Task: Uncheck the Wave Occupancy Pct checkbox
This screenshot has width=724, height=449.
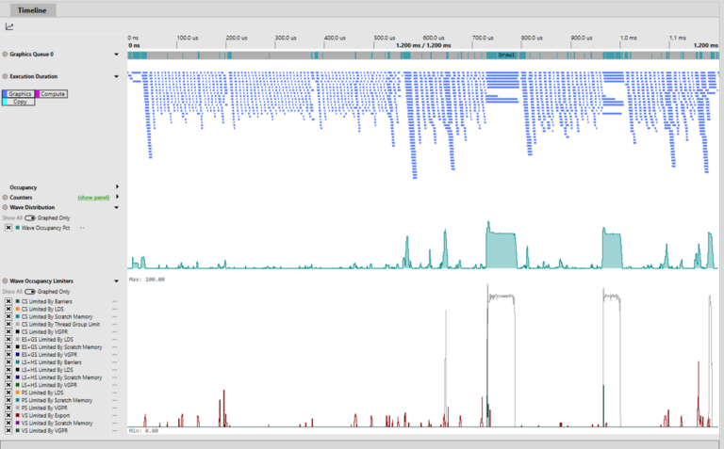Action: (8, 228)
